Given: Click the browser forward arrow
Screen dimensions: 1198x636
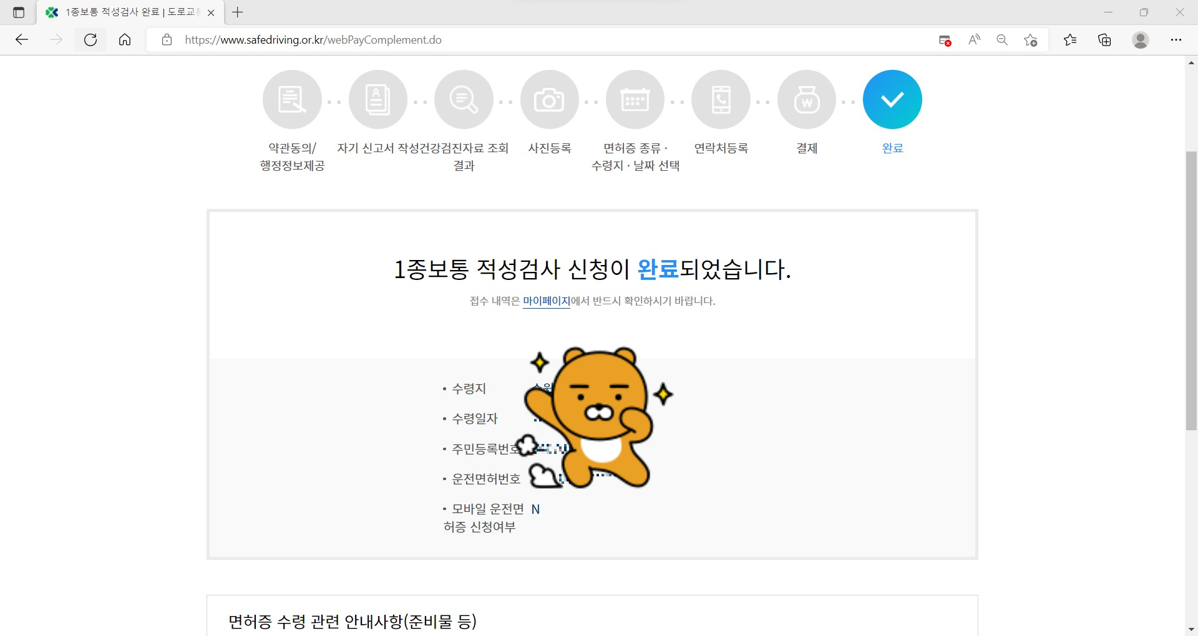Looking at the screenshot, I should (x=56, y=40).
